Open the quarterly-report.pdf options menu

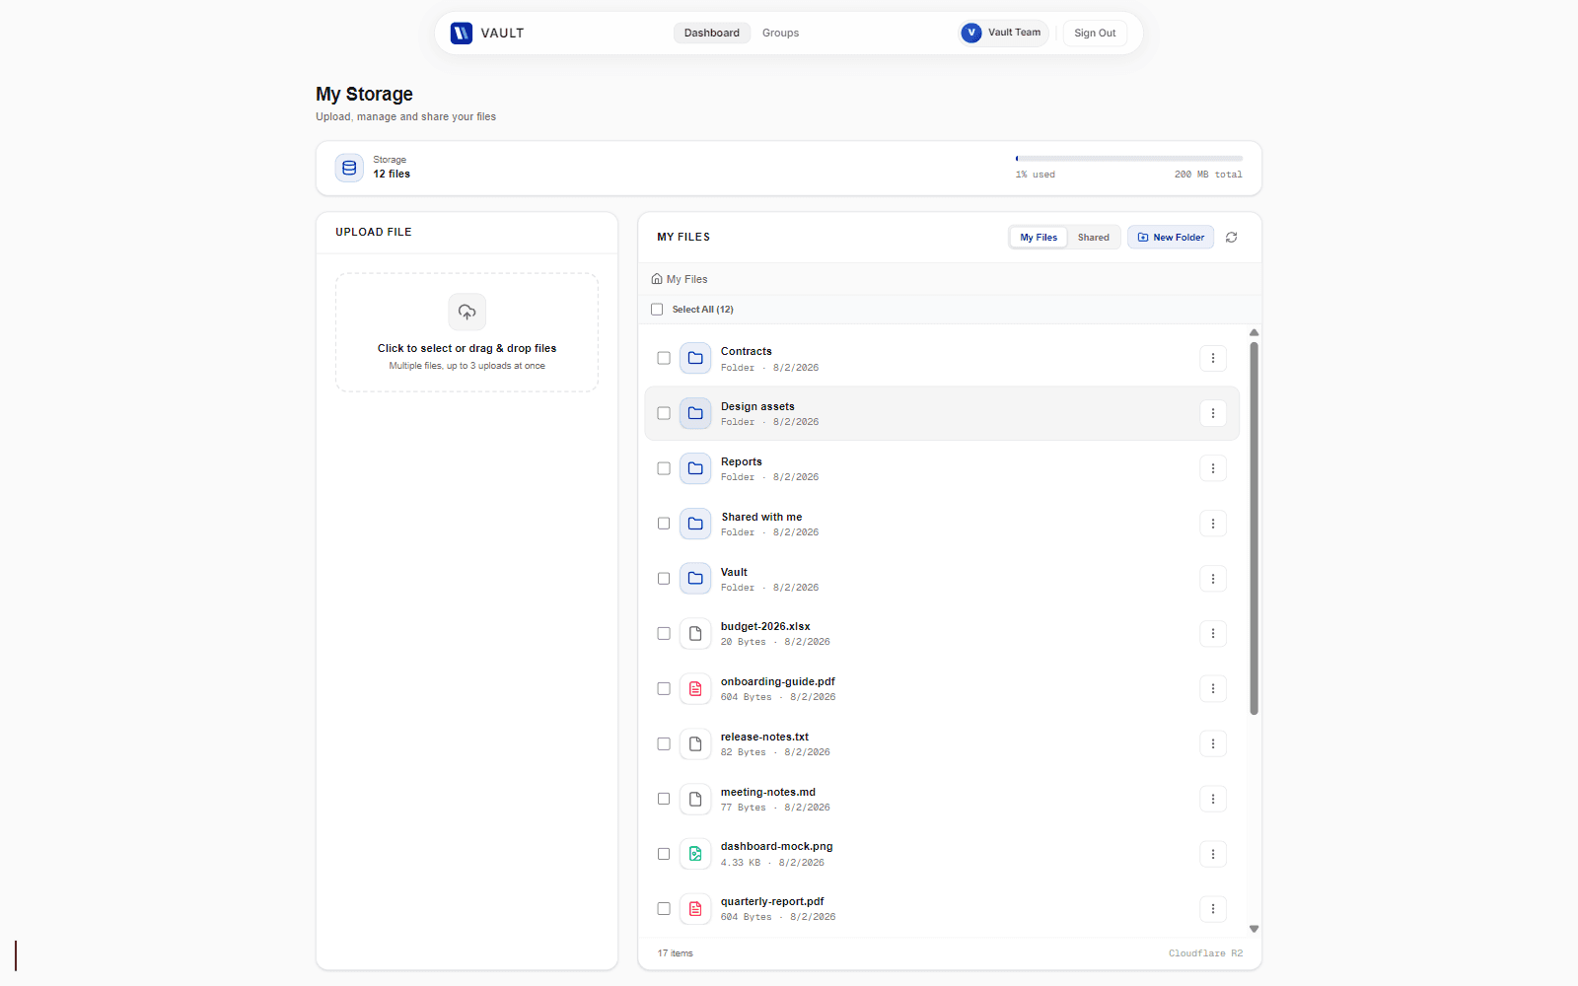point(1213,909)
